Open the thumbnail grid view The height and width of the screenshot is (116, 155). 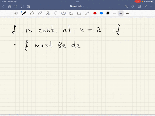[9, 6]
